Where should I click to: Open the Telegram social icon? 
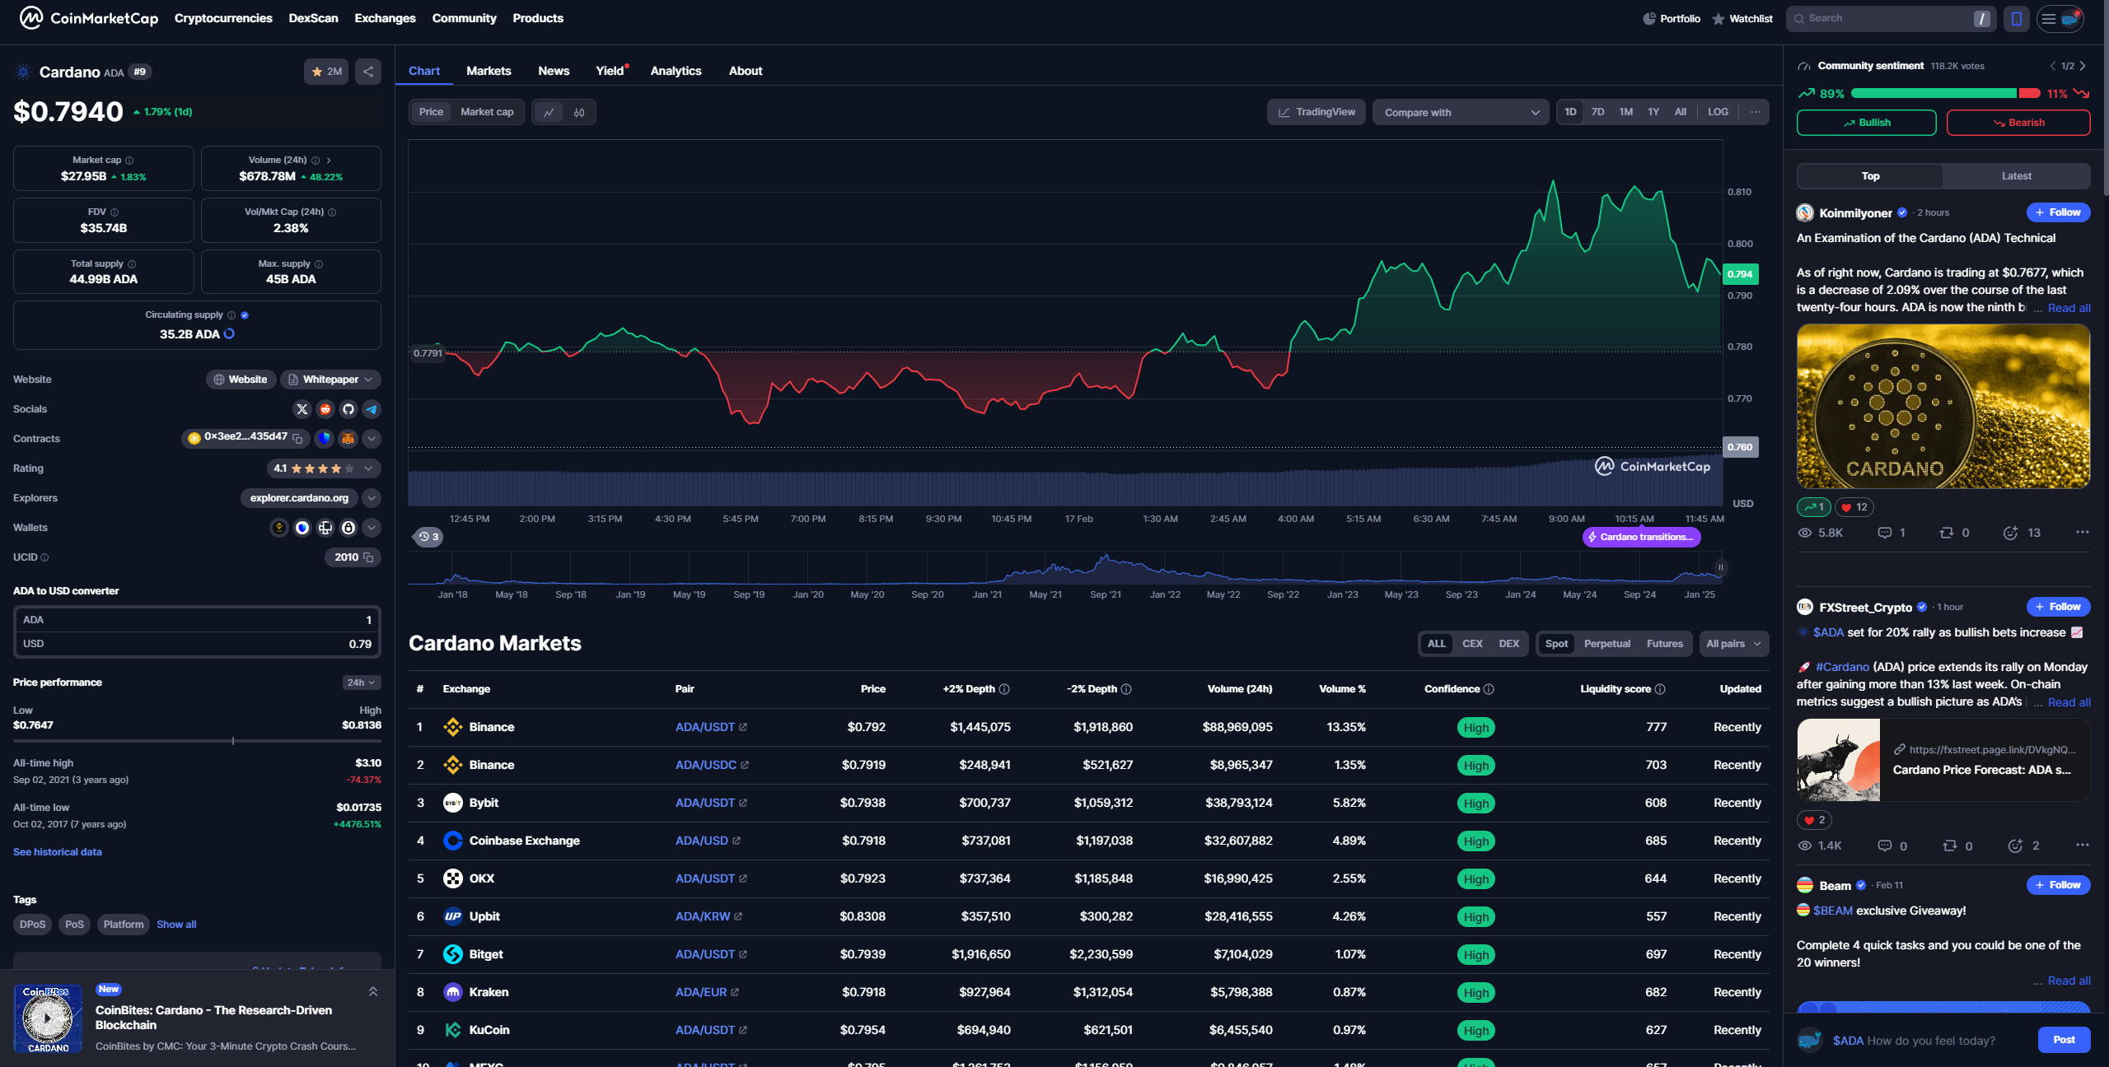[372, 409]
